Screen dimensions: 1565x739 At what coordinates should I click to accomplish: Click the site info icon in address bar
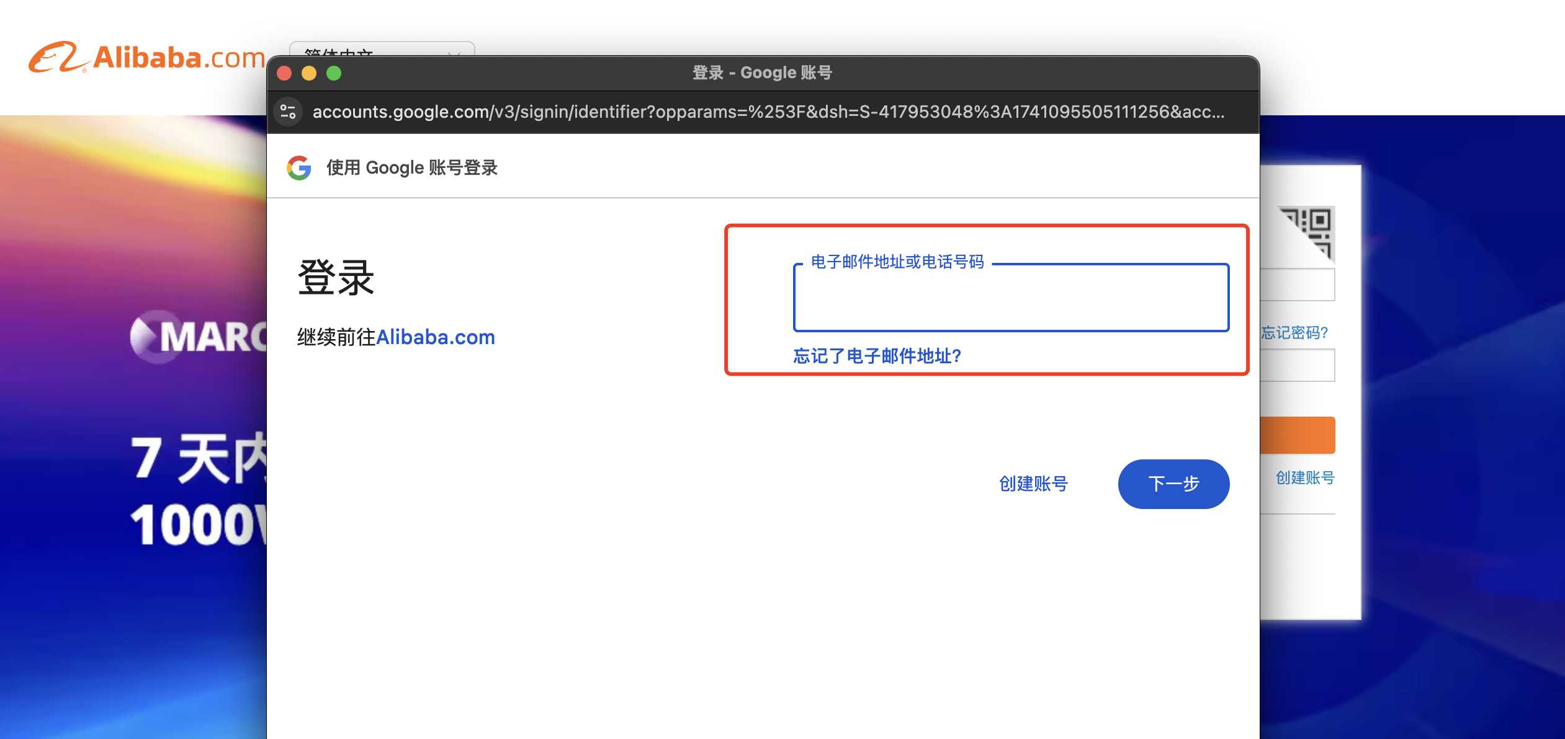coord(288,112)
